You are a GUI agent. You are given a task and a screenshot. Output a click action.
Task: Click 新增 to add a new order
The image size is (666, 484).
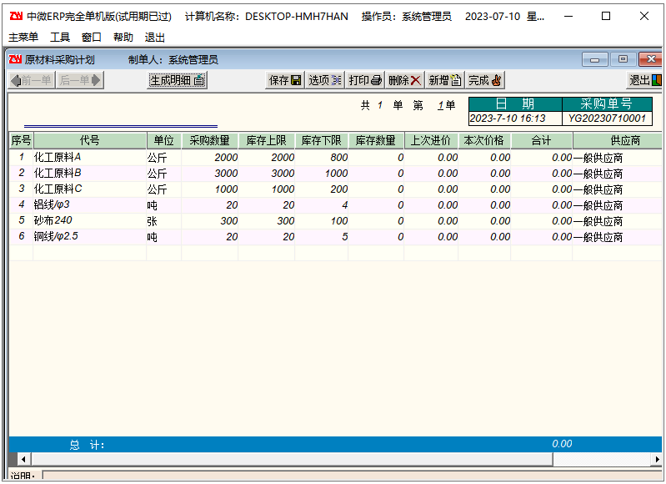pyautogui.click(x=445, y=80)
